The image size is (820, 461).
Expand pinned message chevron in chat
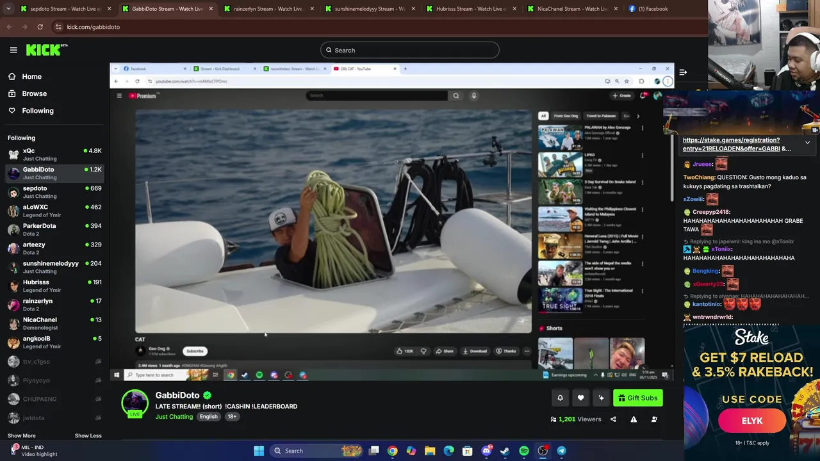pos(807,143)
